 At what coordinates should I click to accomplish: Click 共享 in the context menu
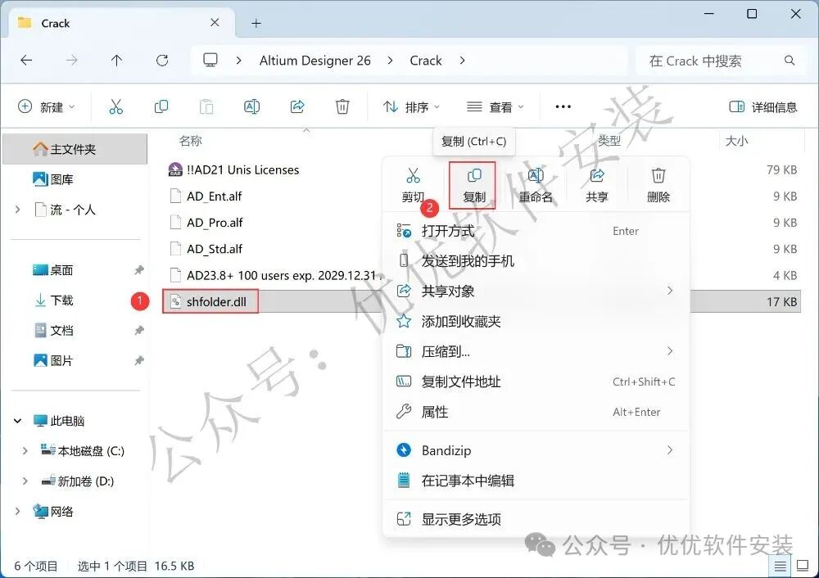pyautogui.click(x=596, y=185)
